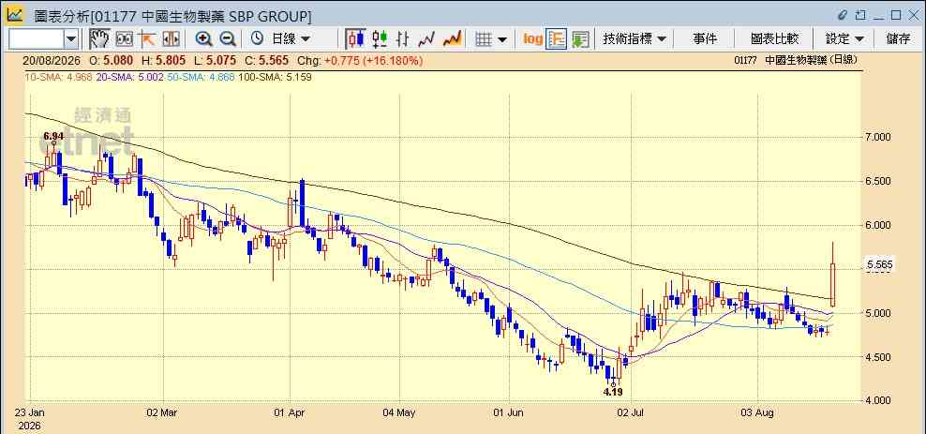Click the 02 Jul date axis label

click(x=633, y=412)
